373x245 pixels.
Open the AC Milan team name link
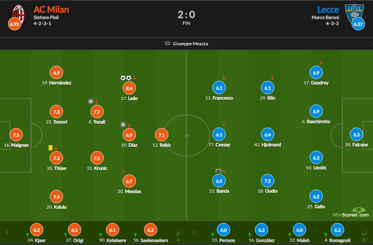click(51, 9)
